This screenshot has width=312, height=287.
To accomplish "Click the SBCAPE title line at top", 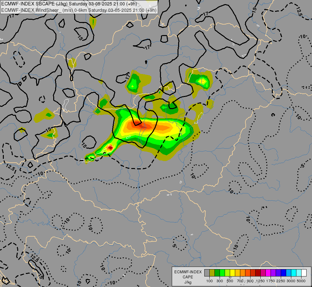I will click(x=69, y=4).
